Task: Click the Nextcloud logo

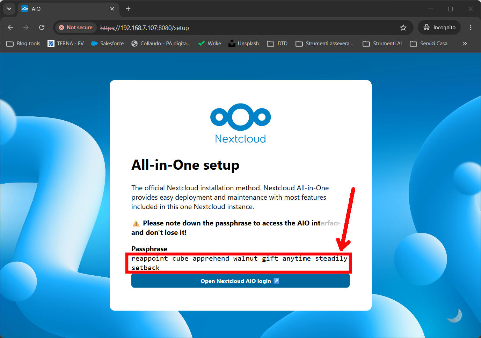Action: (240, 123)
